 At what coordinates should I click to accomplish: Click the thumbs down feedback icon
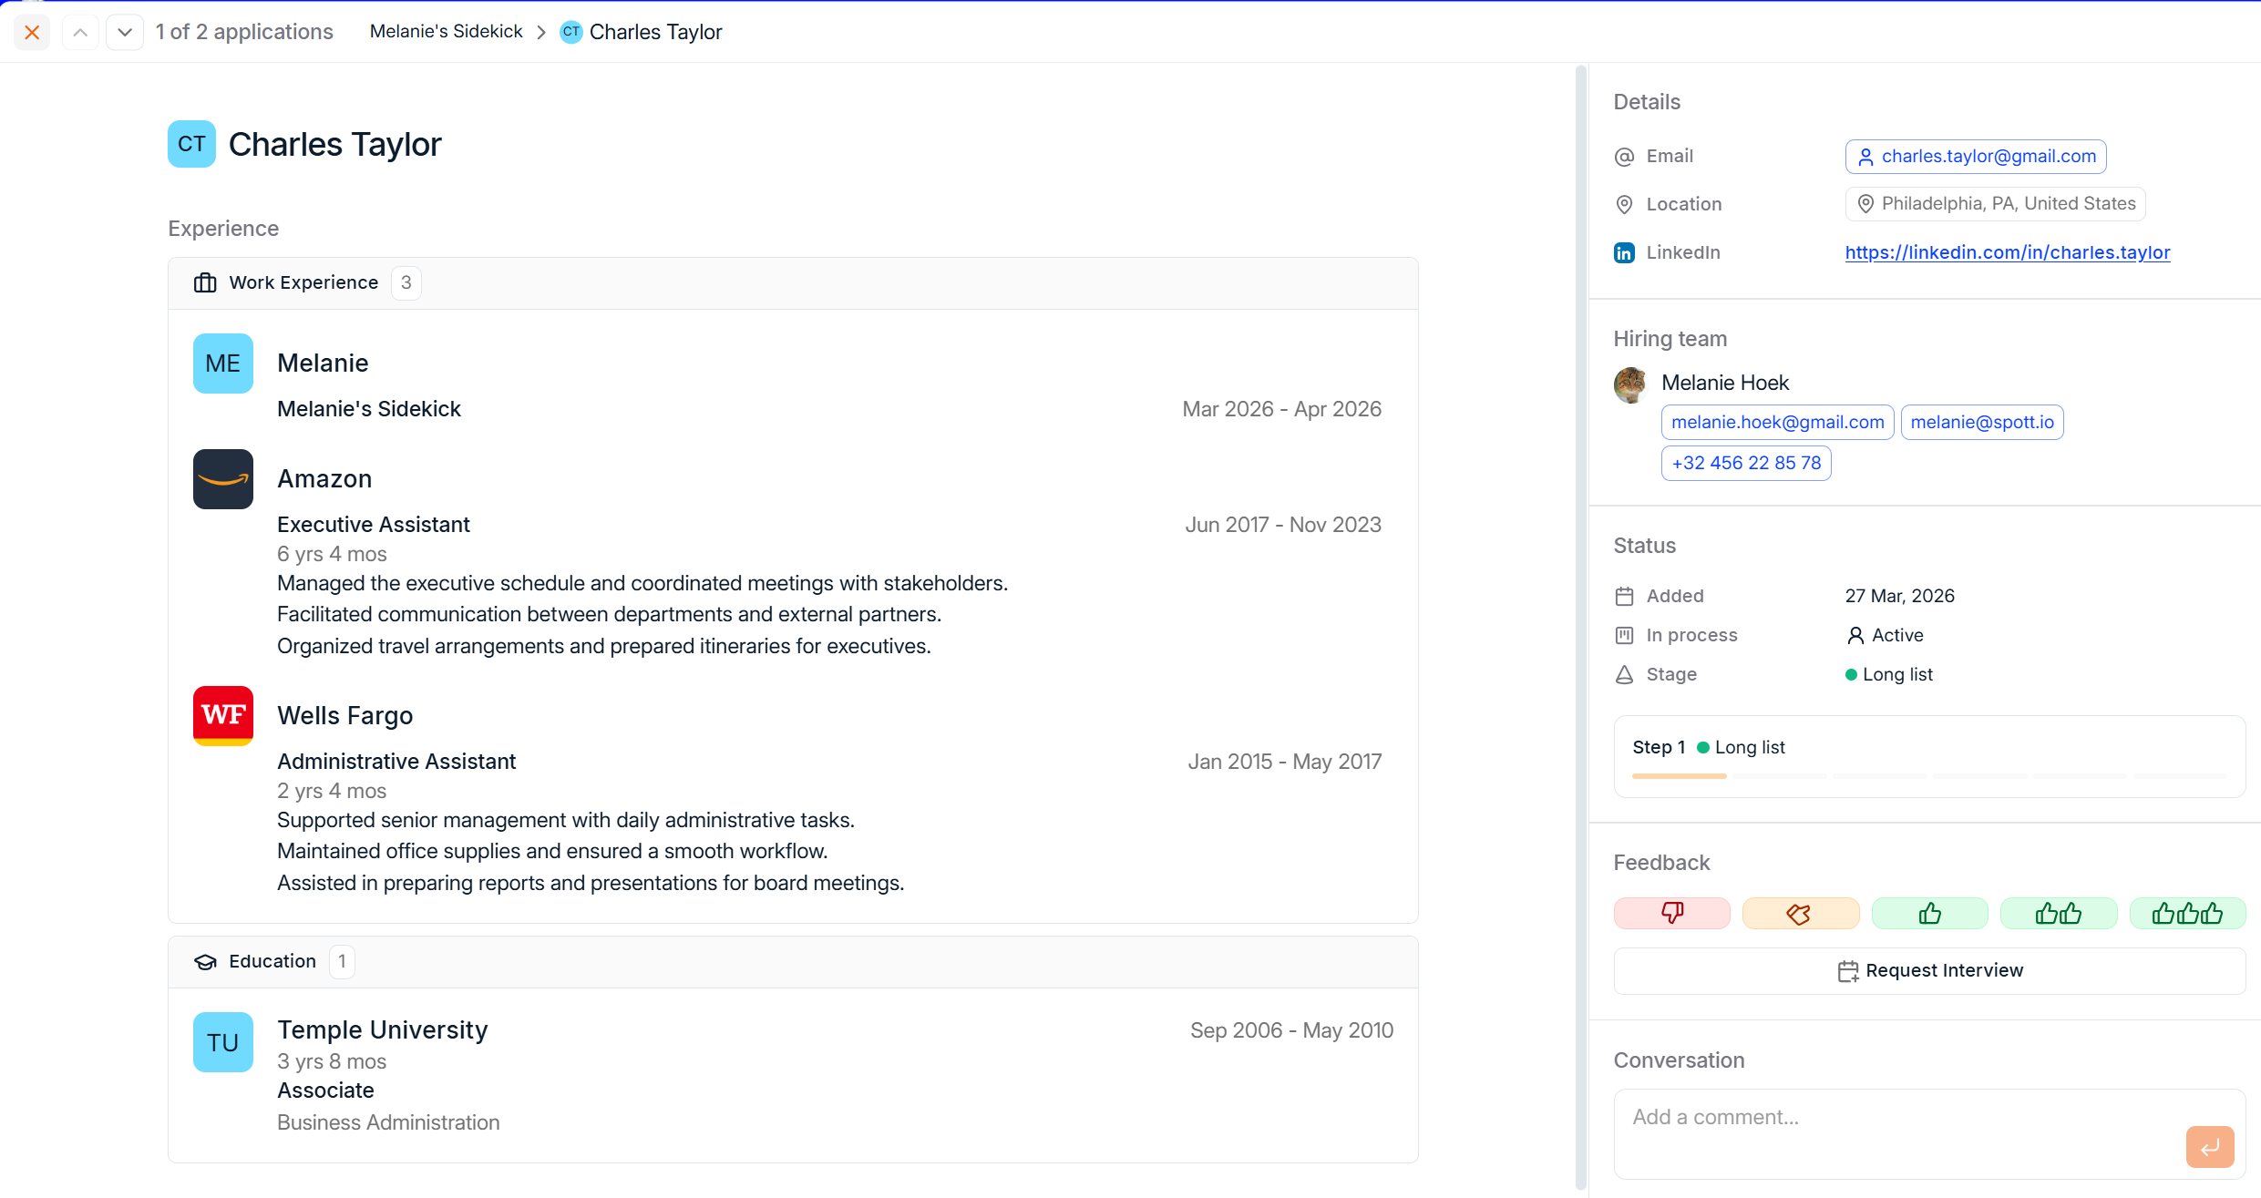[1671, 913]
